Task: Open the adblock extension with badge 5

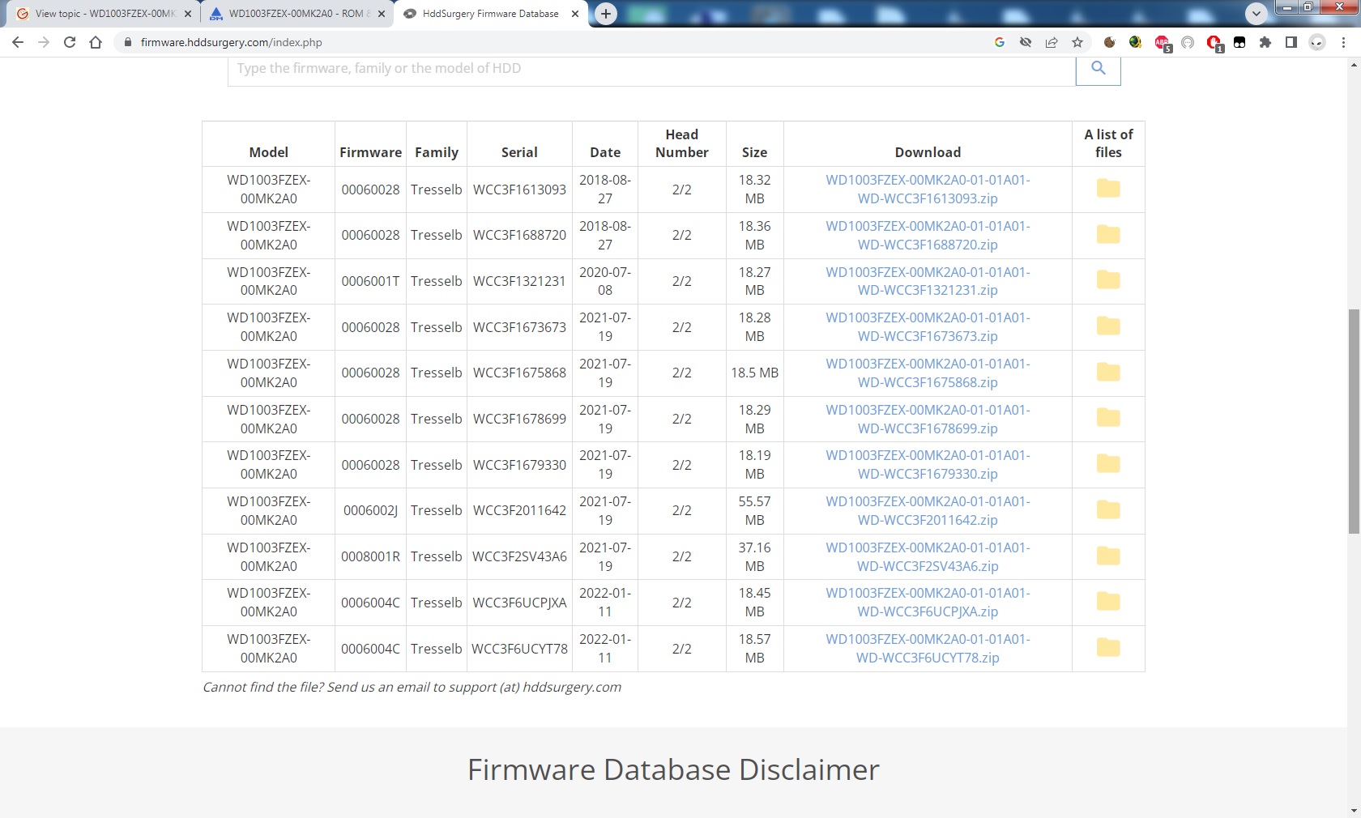Action: [1163, 43]
